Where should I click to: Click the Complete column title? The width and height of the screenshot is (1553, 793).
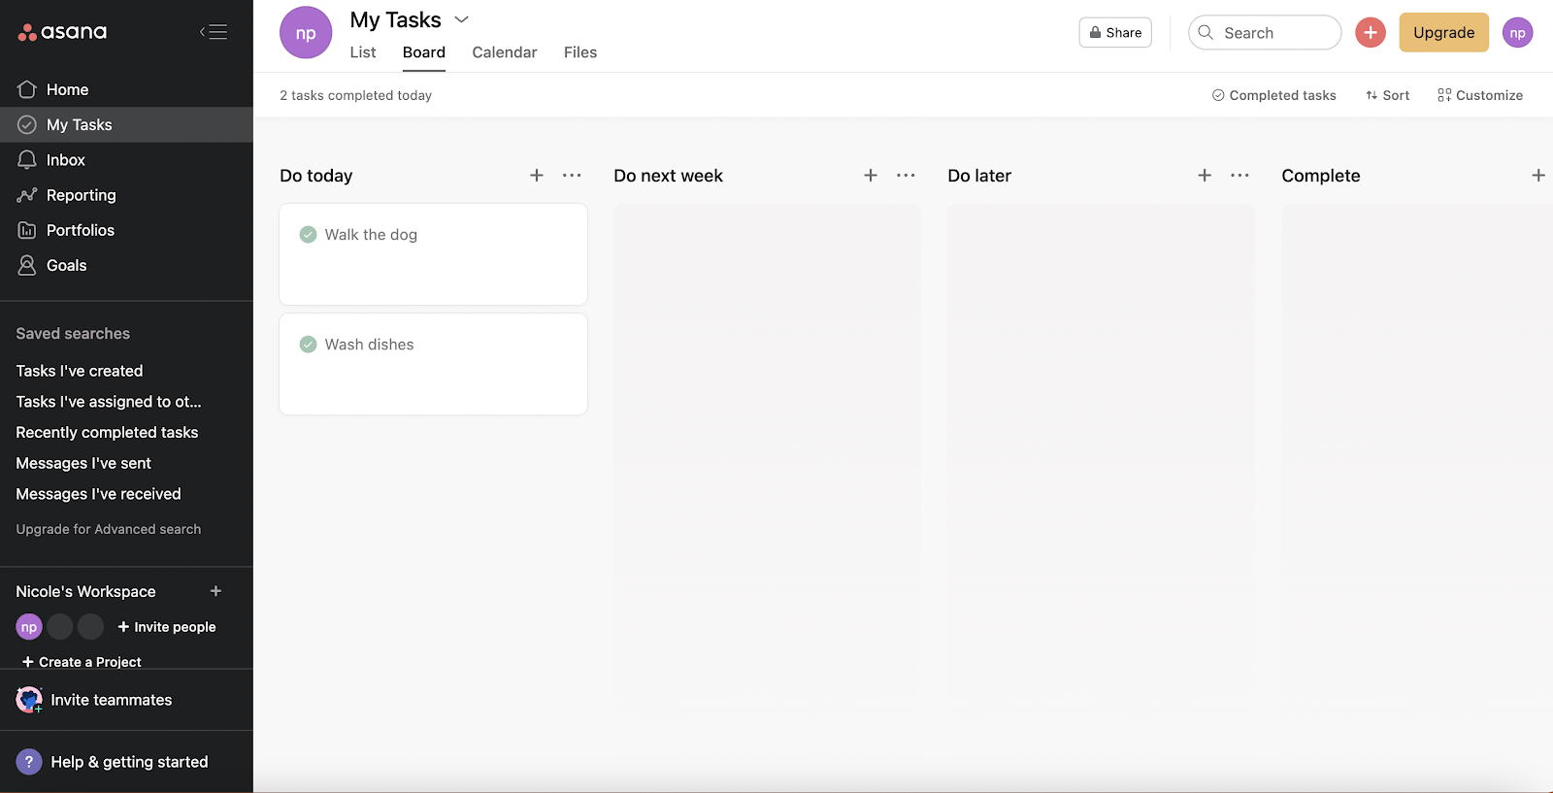(1321, 176)
